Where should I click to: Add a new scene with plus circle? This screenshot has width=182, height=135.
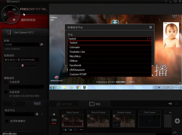[177, 121]
